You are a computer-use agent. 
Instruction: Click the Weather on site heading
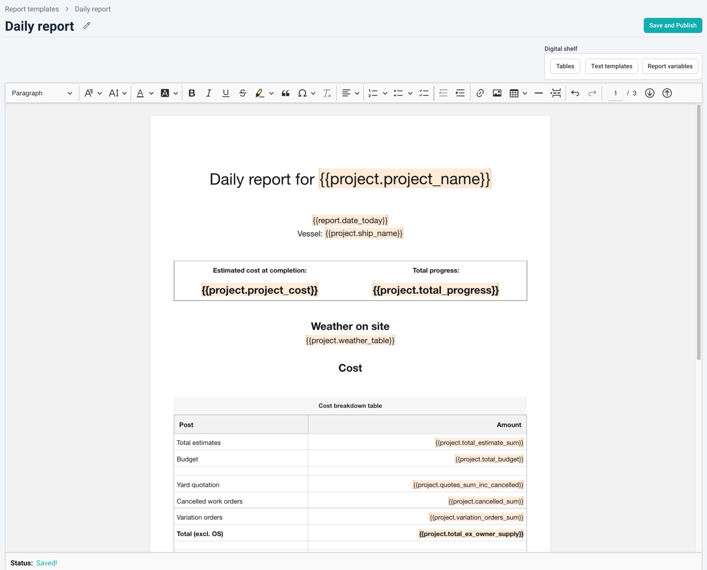coord(350,326)
